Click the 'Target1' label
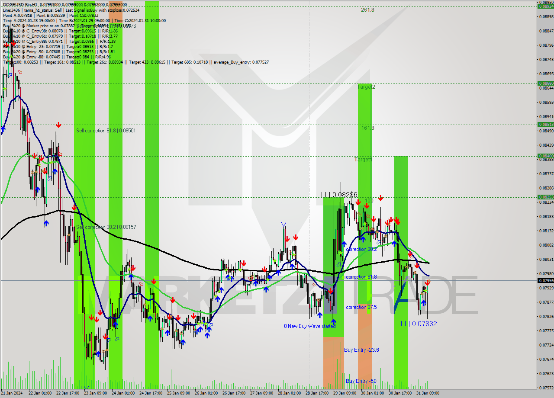Image resolution: width=554 pixels, height=398 pixels. [x=364, y=160]
